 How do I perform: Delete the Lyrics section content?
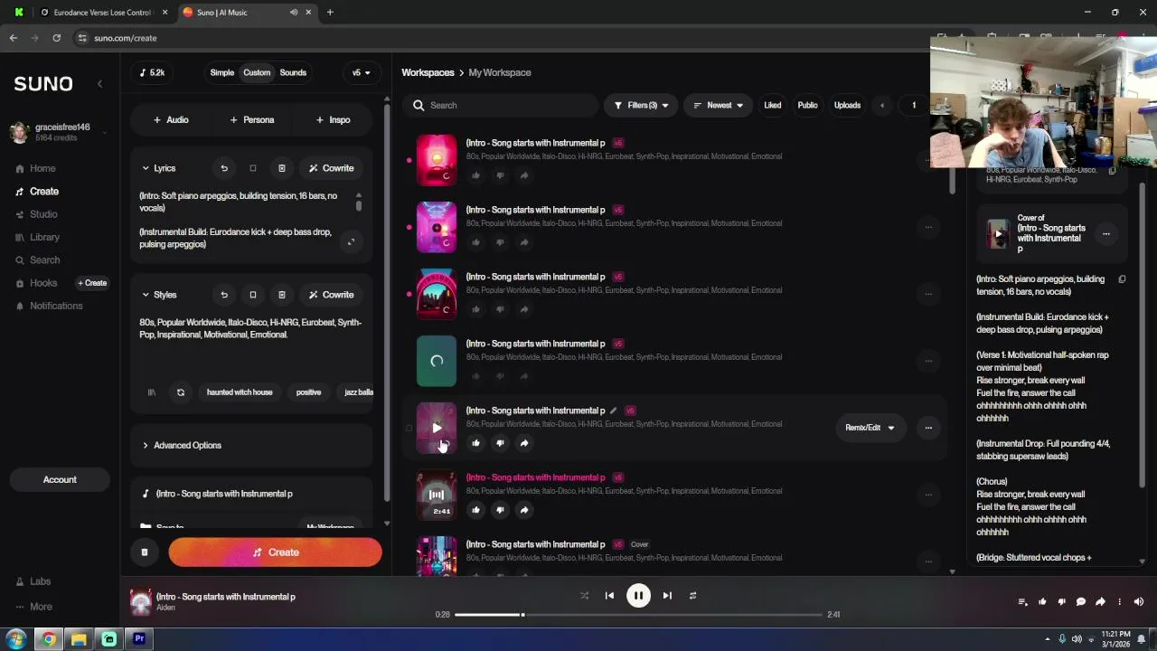(281, 168)
